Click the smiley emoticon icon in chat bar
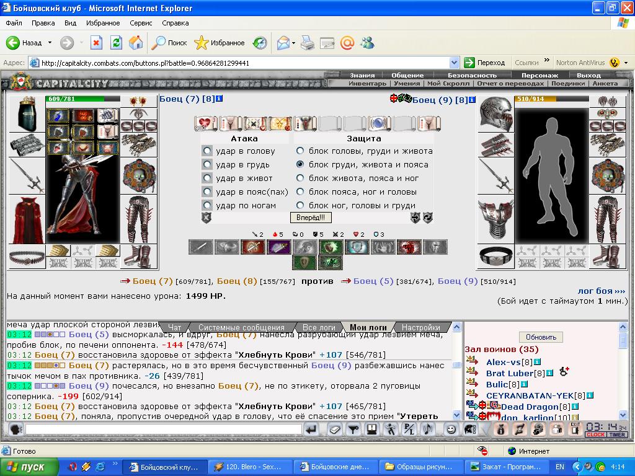This screenshot has height=476, width=635. tap(451, 429)
